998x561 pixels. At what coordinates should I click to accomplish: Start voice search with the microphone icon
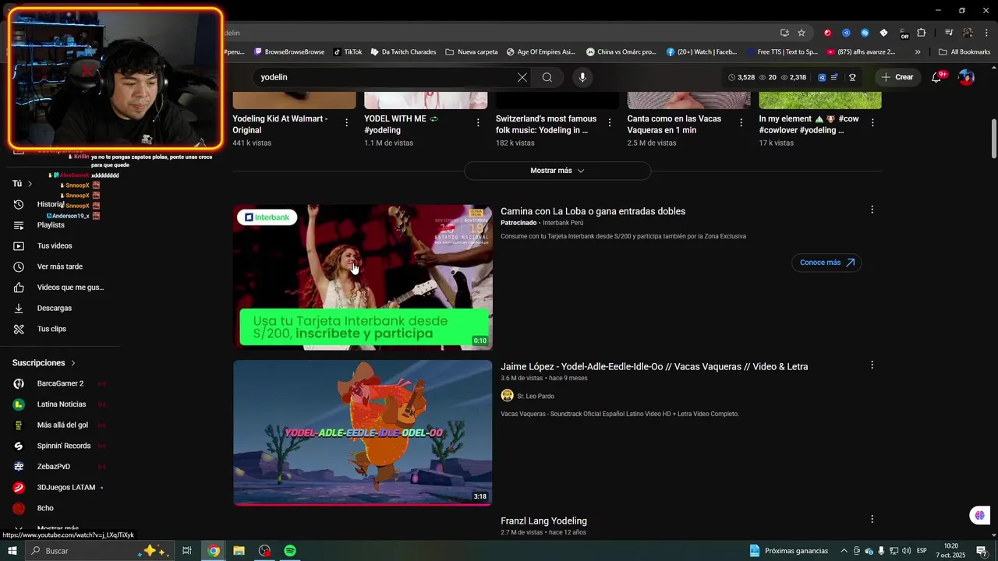pos(582,77)
